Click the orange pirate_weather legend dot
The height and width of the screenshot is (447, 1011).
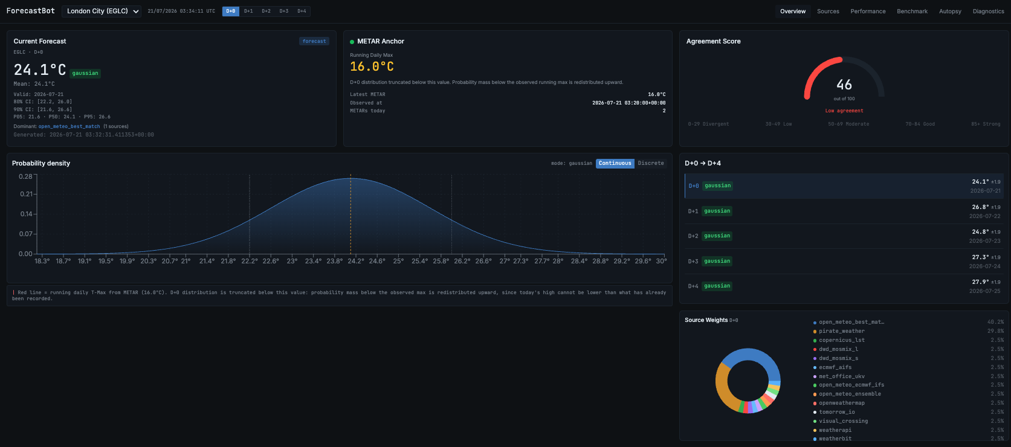(815, 332)
